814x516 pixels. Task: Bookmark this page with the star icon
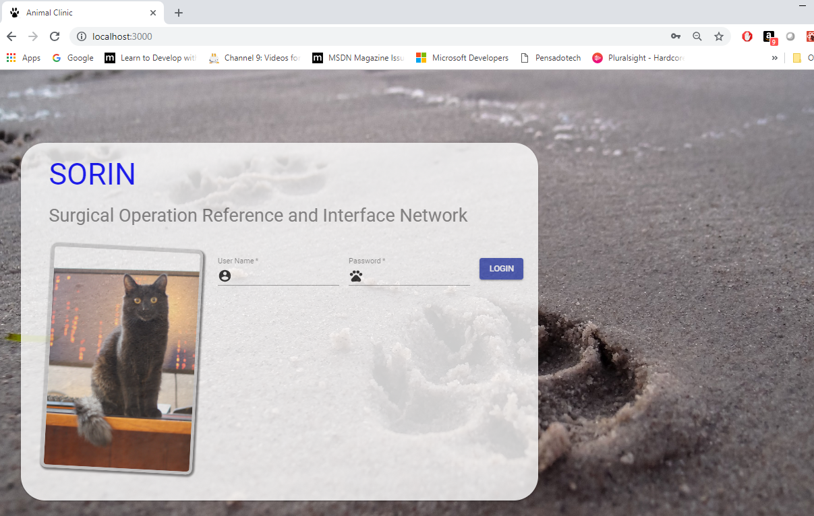[719, 36]
